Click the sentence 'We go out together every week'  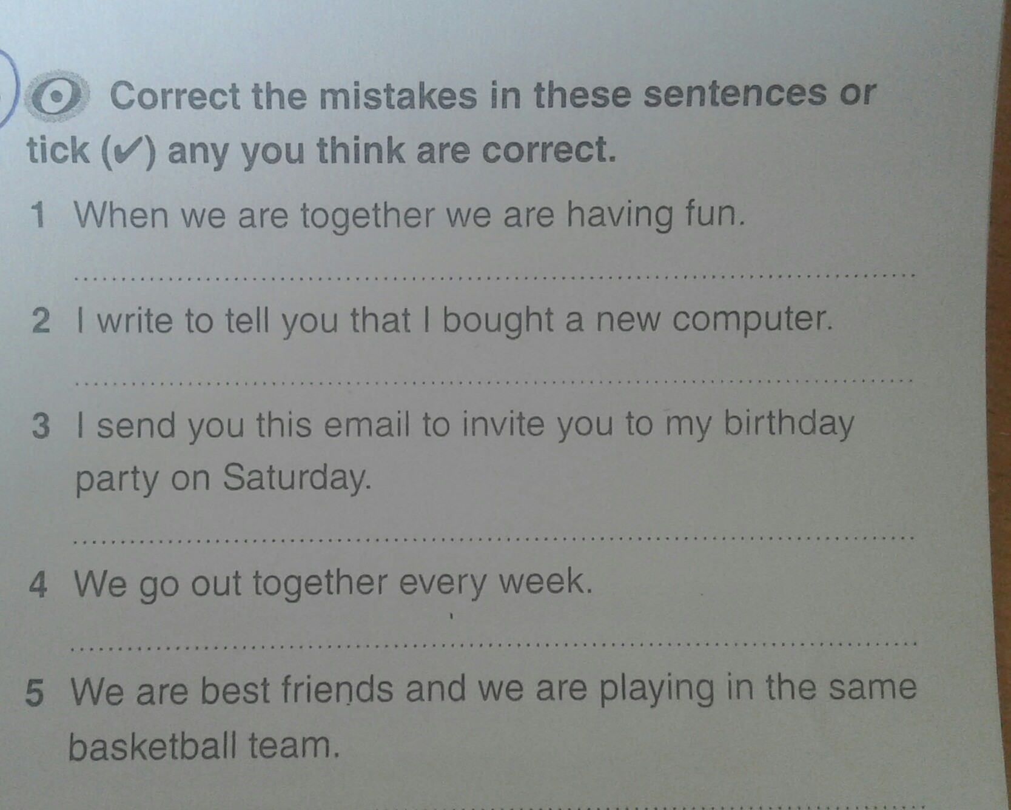coord(332,583)
